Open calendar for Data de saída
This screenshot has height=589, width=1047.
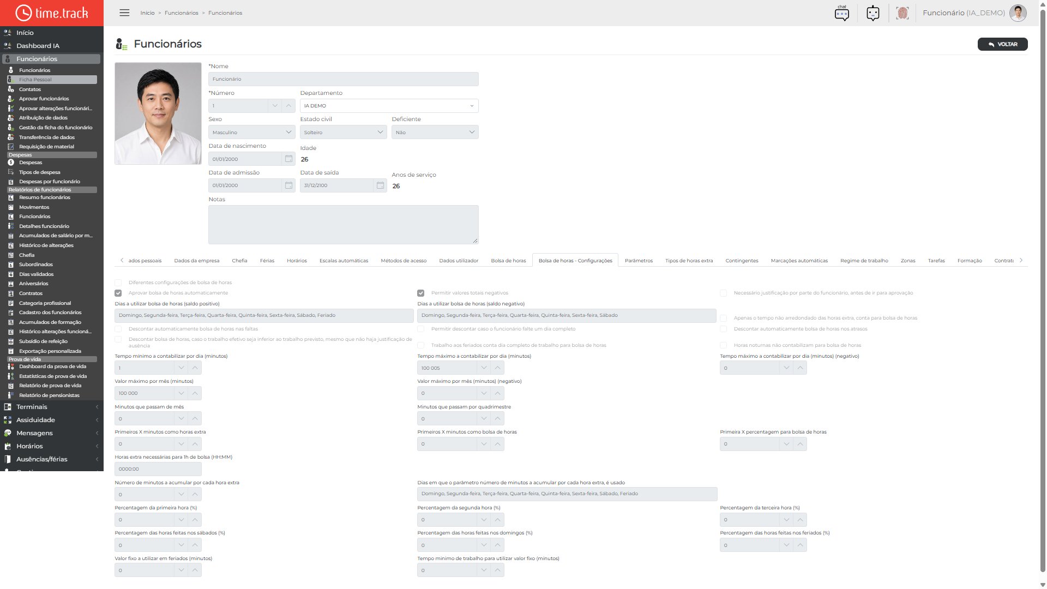coord(380,185)
